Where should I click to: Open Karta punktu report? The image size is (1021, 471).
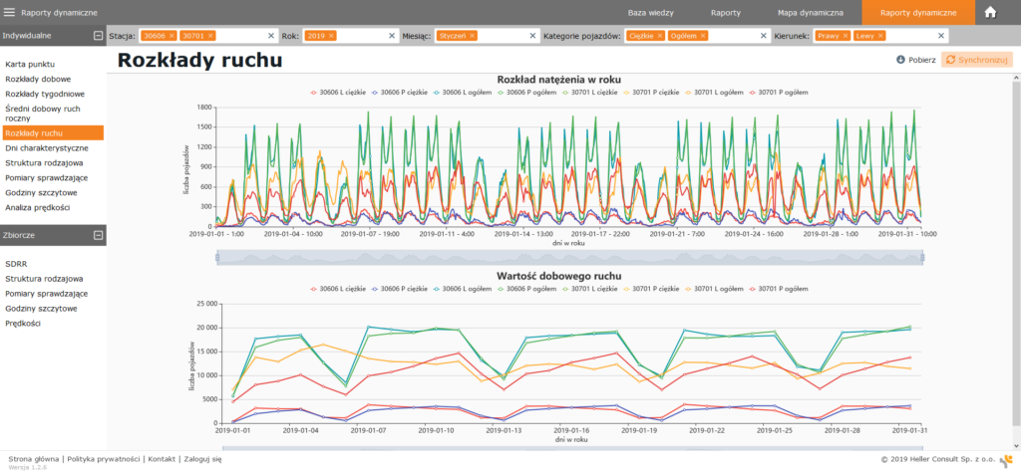click(30, 65)
